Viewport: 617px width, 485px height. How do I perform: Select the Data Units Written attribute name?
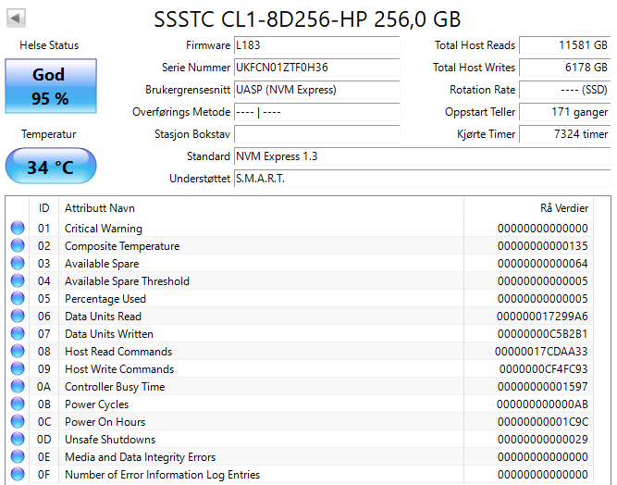tap(109, 334)
